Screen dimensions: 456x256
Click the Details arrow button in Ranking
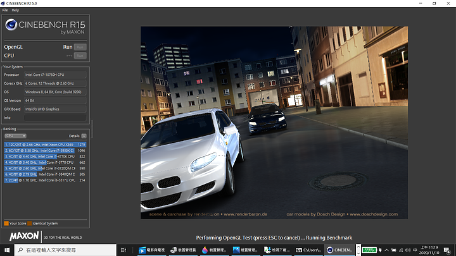(x=84, y=136)
